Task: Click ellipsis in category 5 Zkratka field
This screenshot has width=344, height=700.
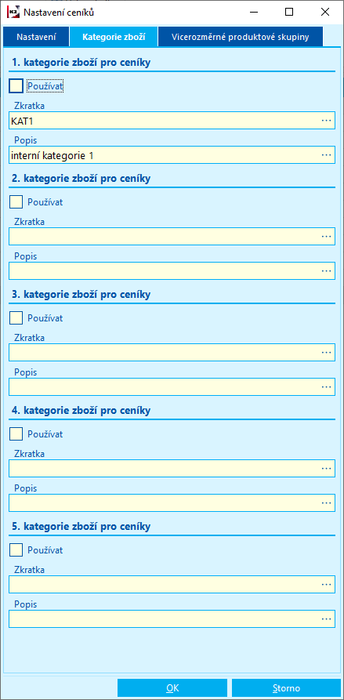Action: [326, 584]
